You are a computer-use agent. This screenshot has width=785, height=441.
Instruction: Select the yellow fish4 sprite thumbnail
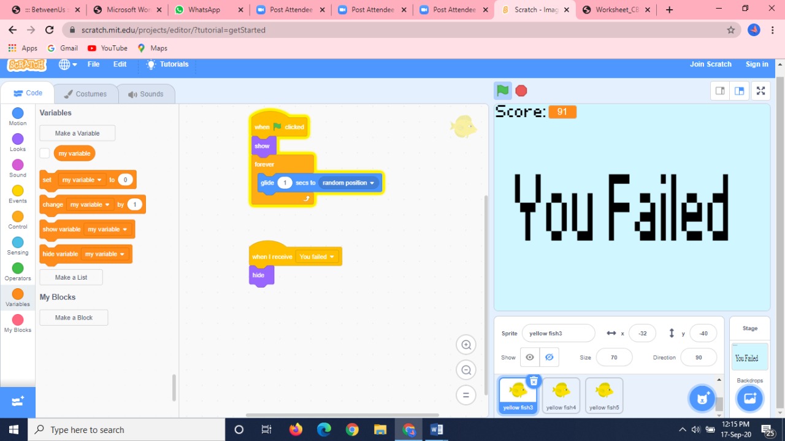click(561, 396)
